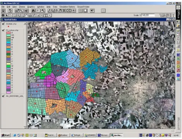Click the legend color swatch for class A
The height and width of the screenshot is (139, 182).
(8, 33)
